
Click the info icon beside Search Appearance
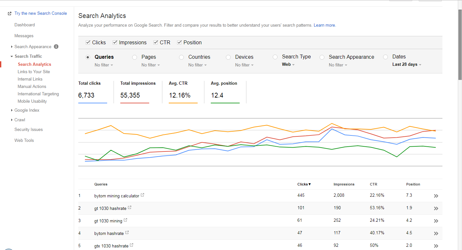[56, 47]
